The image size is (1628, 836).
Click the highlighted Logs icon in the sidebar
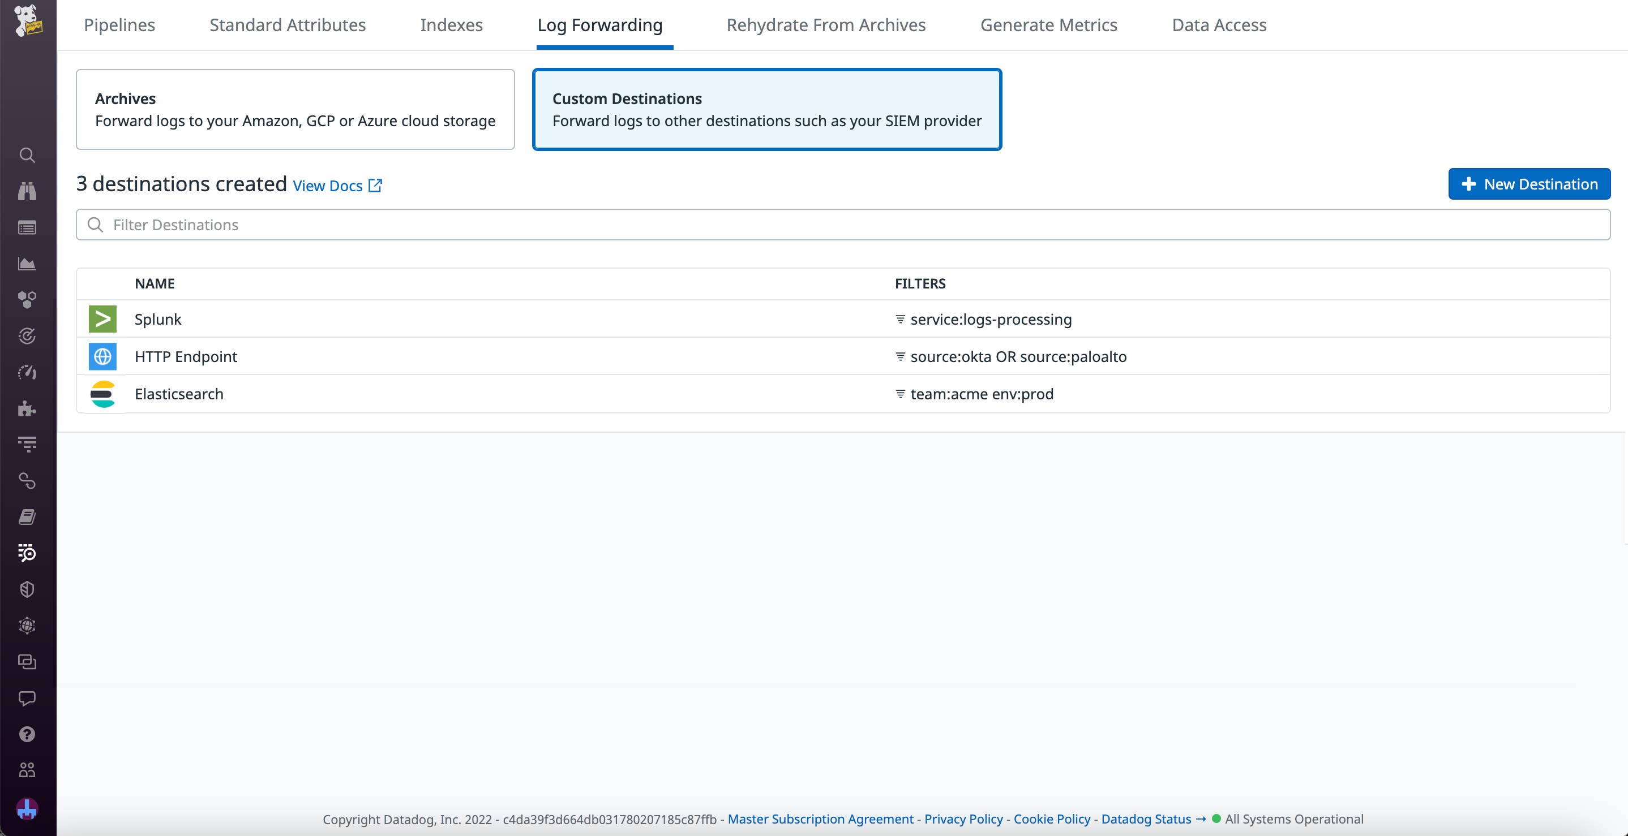pyautogui.click(x=27, y=553)
